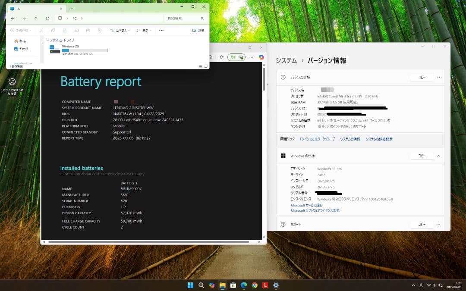Screen dimensions: 466x291
Task: Select the Copy icon in Explorer toolbar
Action: pyautogui.click(x=54, y=30)
